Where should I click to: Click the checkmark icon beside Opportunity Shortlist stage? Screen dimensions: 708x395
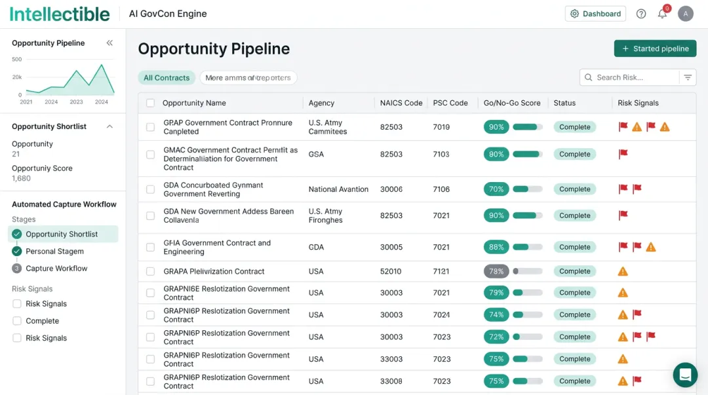(16, 234)
